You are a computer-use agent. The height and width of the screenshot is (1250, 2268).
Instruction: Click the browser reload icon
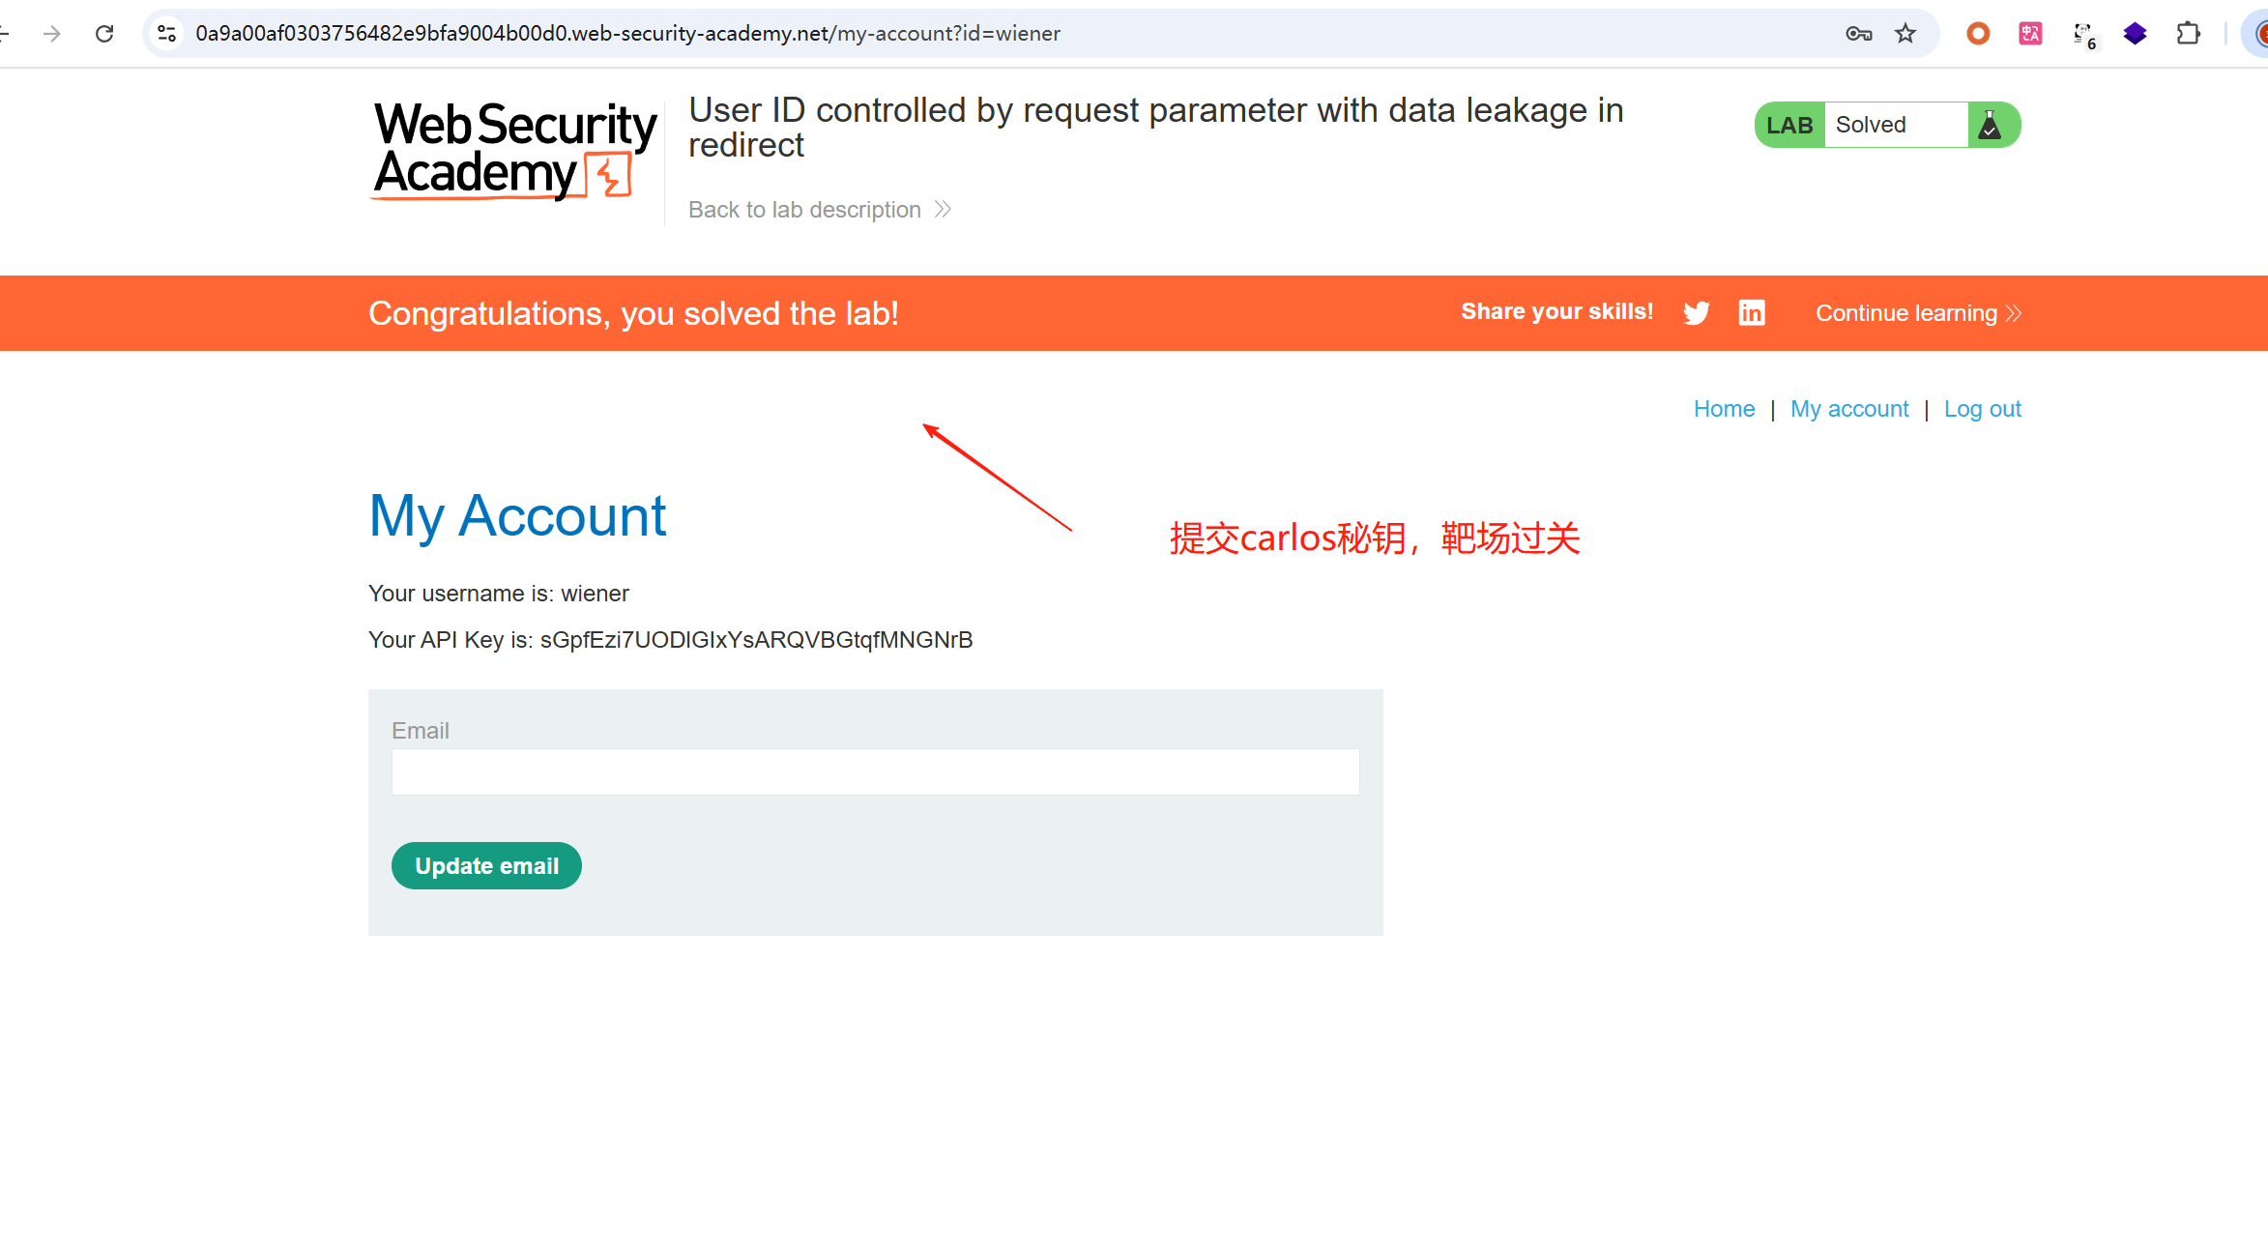(x=104, y=34)
